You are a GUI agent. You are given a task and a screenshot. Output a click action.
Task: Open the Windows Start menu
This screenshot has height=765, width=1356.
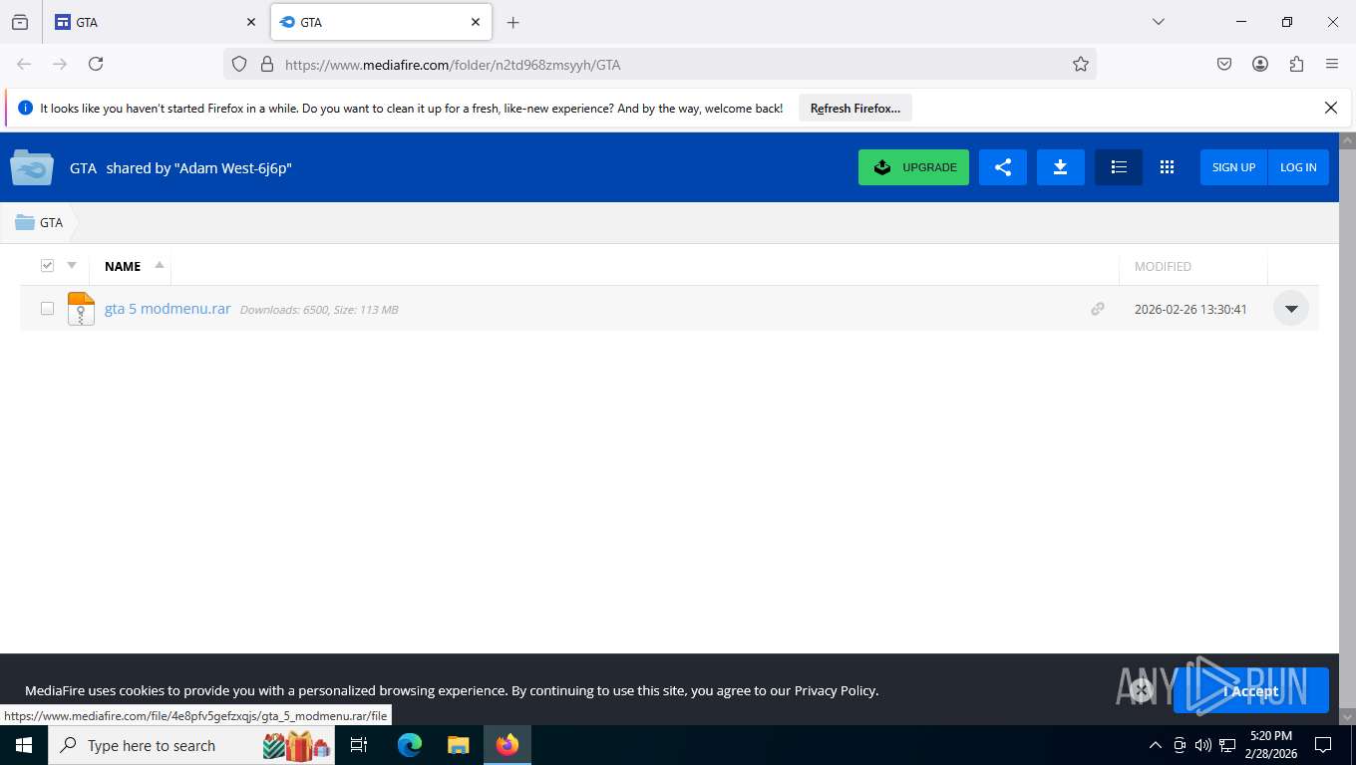pyautogui.click(x=24, y=745)
